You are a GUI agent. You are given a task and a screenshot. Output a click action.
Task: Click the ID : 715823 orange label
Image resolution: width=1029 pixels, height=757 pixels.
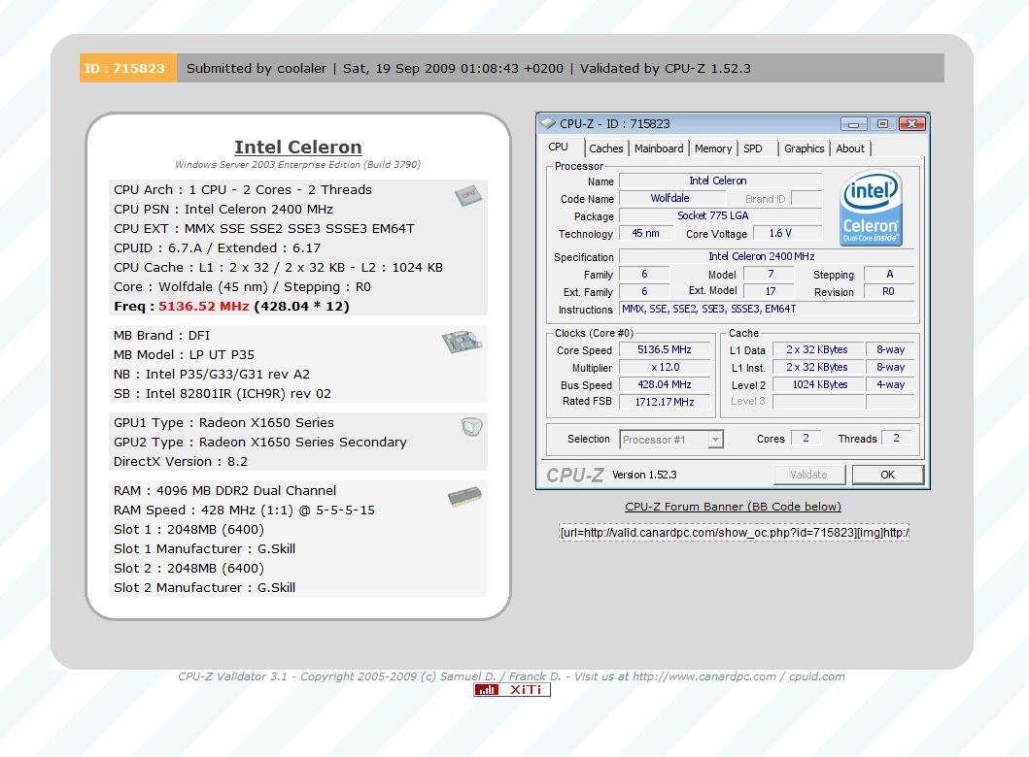[x=128, y=68]
